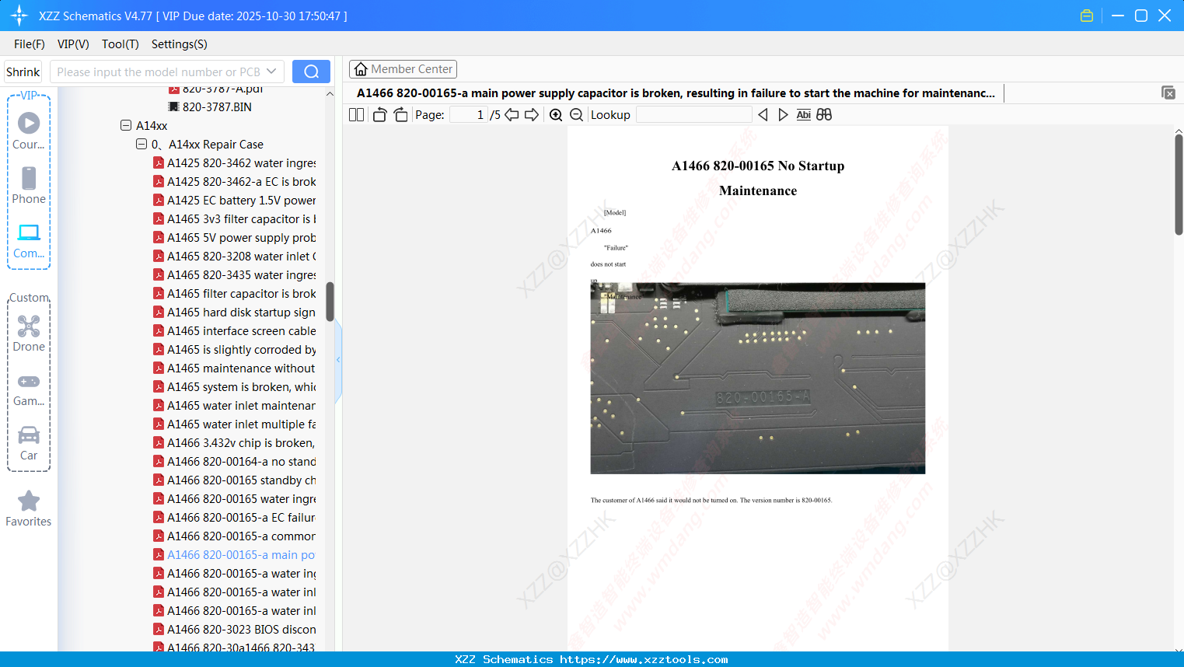The image size is (1184, 667).
Task: Zoom in on the document
Action: coord(556,115)
